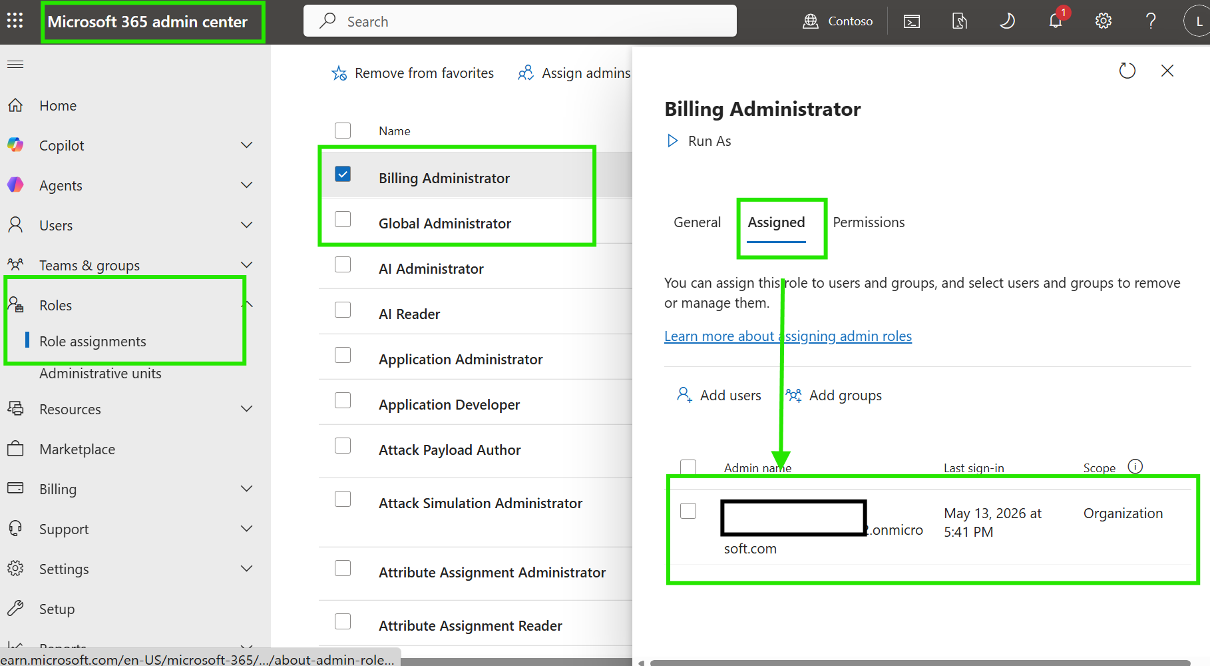This screenshot has height=666, width=1210.
Task: Click the Run As play icon
Action: pyautogui.click(x=673, y=141)
